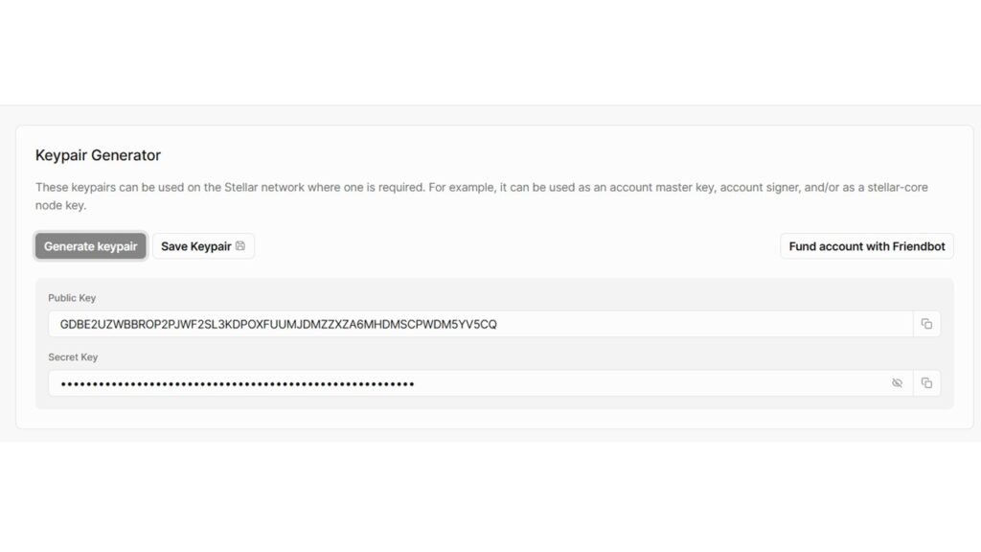
Task: Click the Keypair Generator heading
Action: point(99,155)
